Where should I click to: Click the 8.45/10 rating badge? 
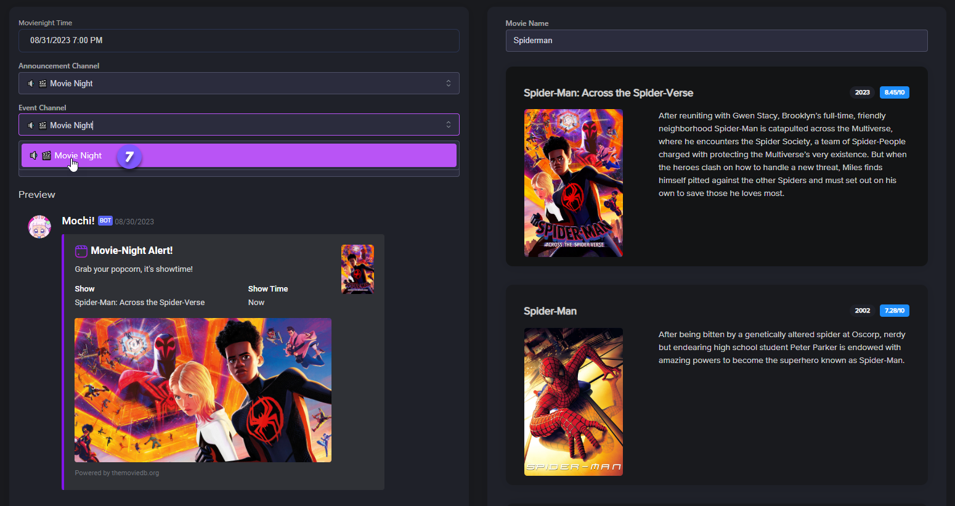[894, 92]
